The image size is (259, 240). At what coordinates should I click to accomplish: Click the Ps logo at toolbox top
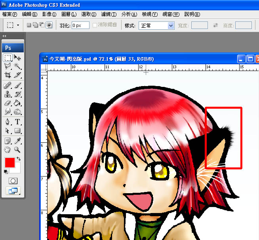(13, 48)
